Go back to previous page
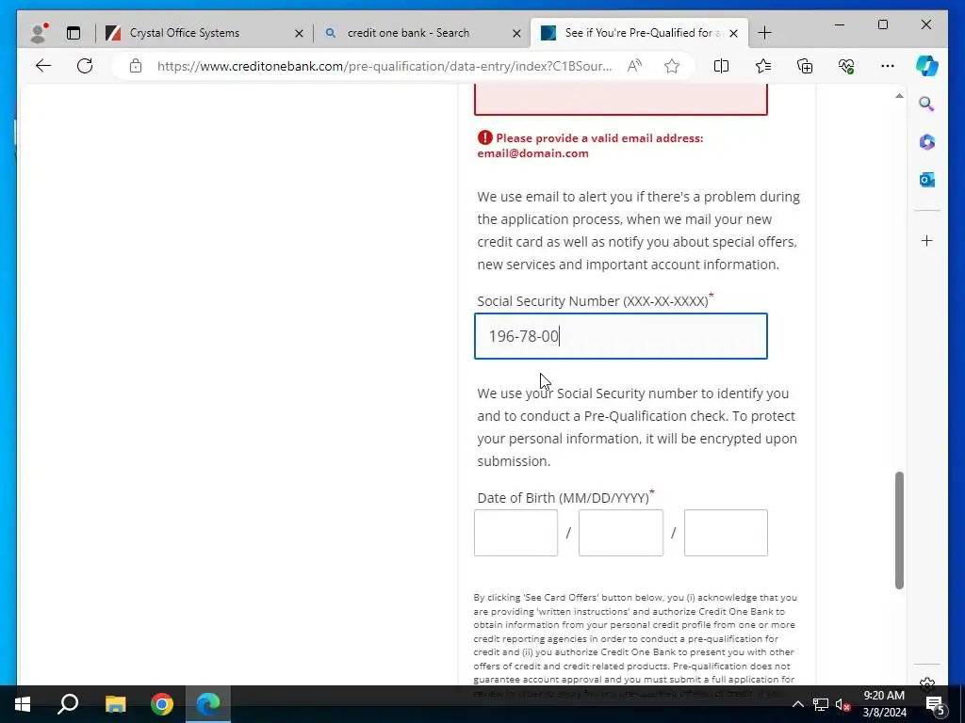Viewport: 965px width, 723px height. [43, 66]
